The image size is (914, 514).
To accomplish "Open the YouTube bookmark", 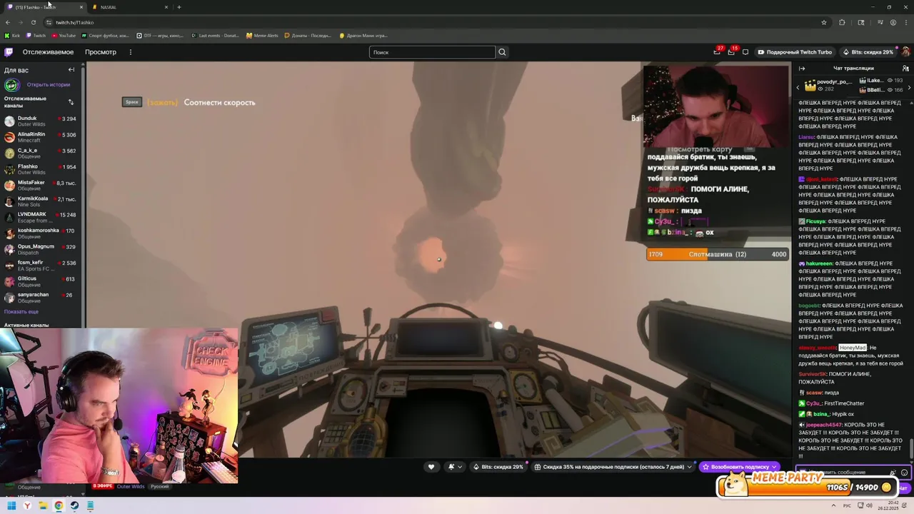I will point(64,36).
